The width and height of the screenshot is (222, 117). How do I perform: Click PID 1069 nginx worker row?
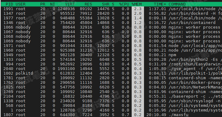[x=111, y=41]
